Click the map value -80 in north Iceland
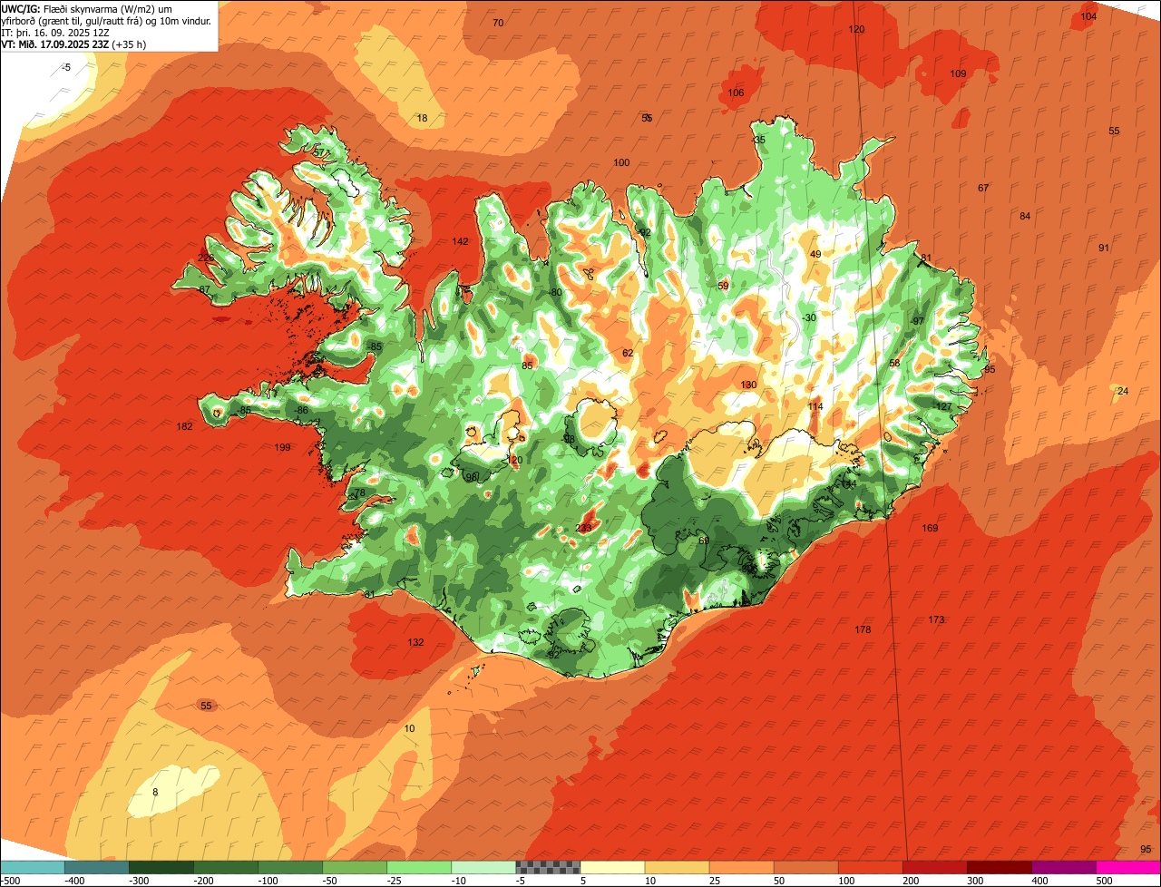 click(555, 292)
